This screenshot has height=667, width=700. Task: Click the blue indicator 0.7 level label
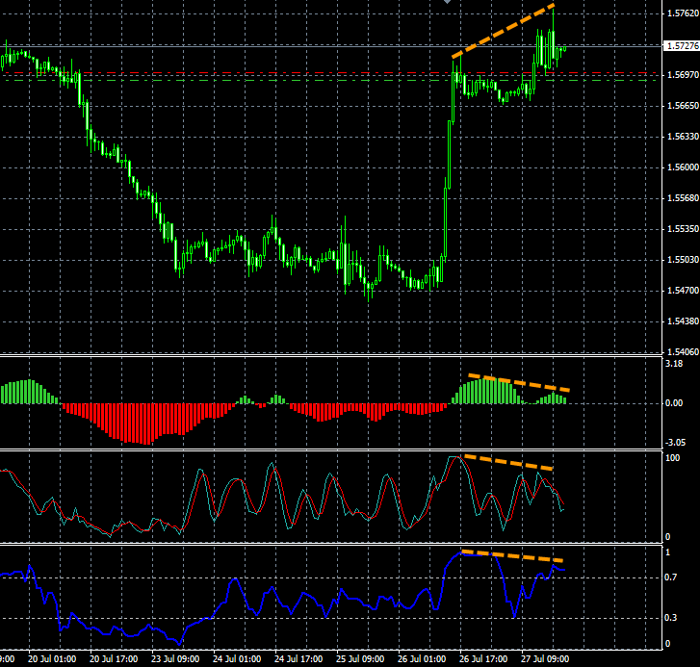point(670,577)
